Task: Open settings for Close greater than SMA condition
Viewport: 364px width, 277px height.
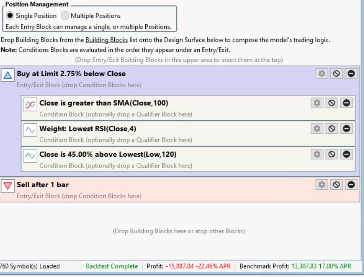Action: [x=317, y=103]
